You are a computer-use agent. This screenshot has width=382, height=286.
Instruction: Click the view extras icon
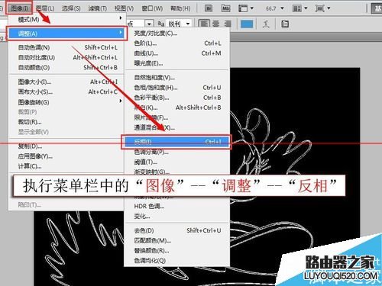[245, 8]
